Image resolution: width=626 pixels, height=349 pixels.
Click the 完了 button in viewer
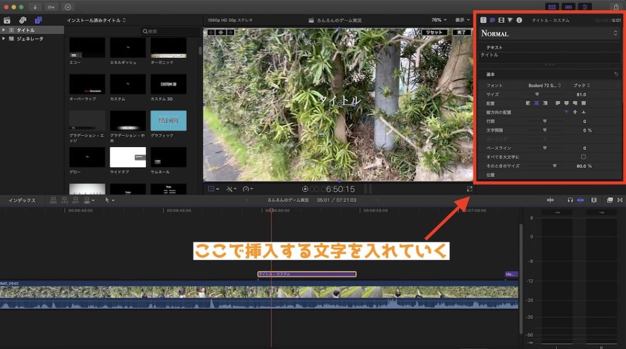461,32
